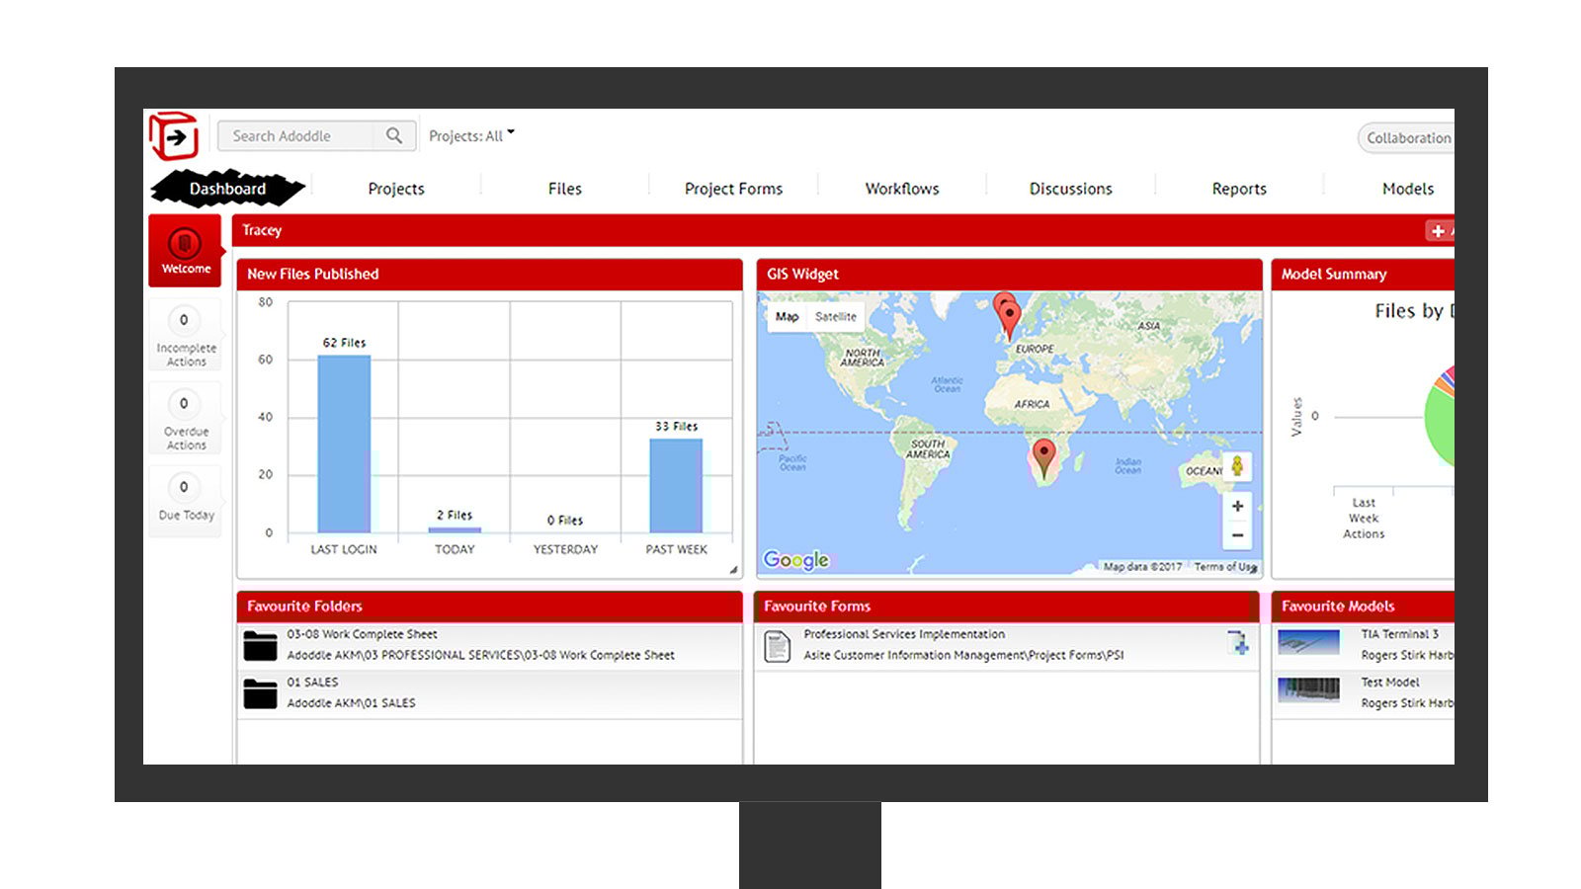Click the PAST WEEK 33 Files bar

click(676, 486)
